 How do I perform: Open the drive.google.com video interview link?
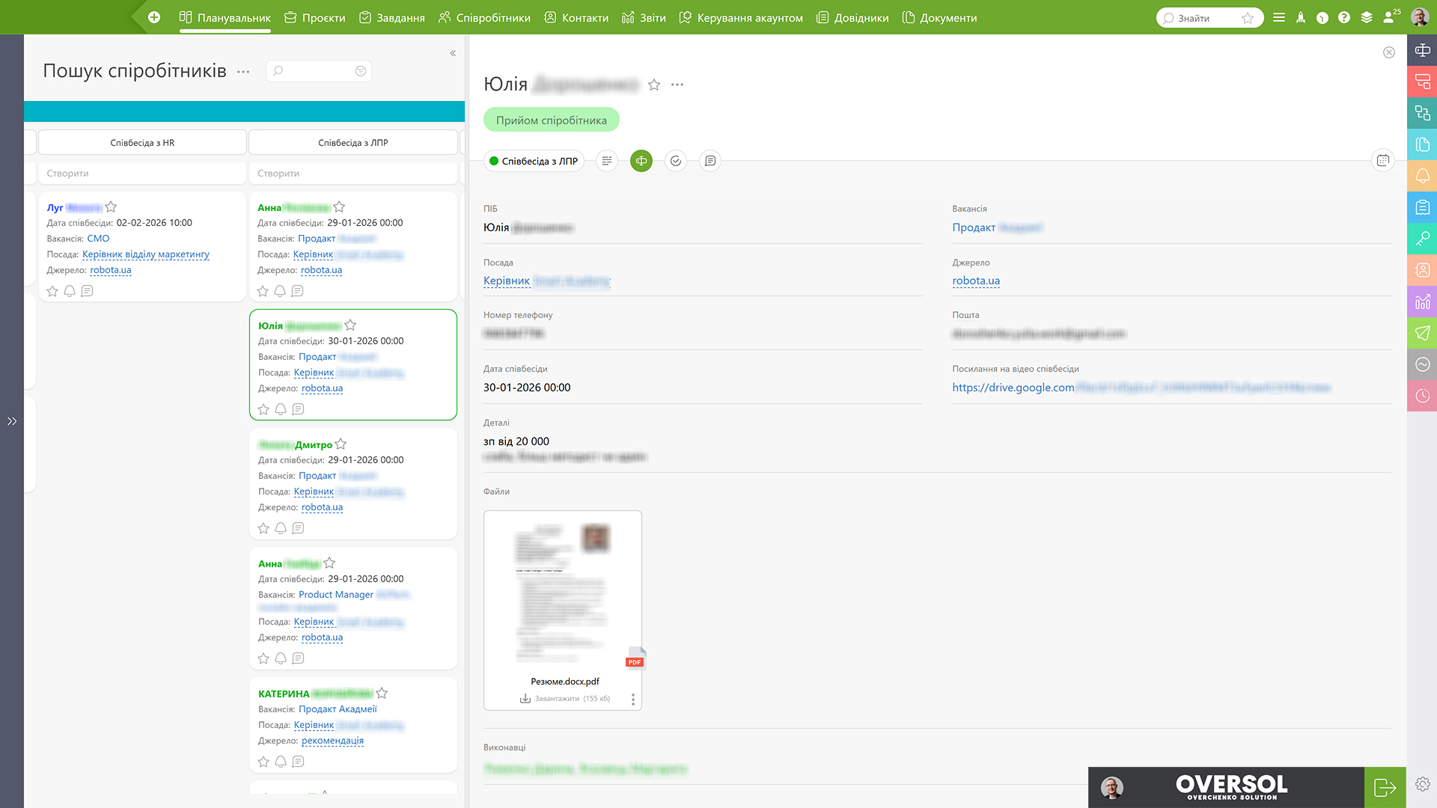[1141, 388]
